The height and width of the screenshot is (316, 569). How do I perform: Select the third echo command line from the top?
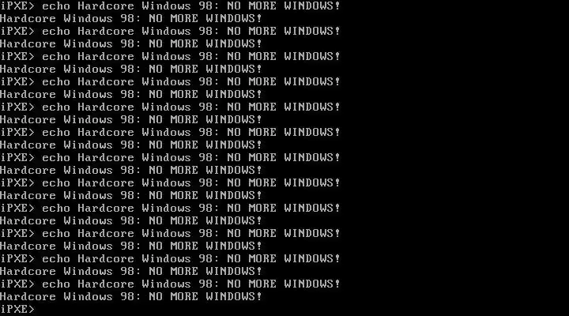(170, 56)
